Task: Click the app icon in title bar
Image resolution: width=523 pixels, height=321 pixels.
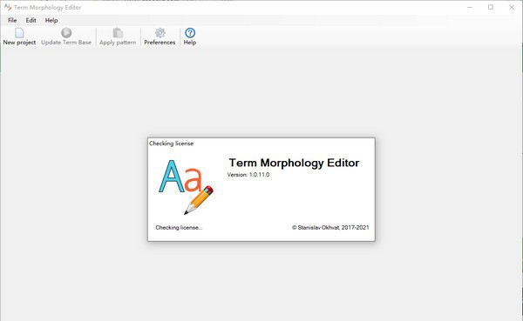Action: [7, 7]
